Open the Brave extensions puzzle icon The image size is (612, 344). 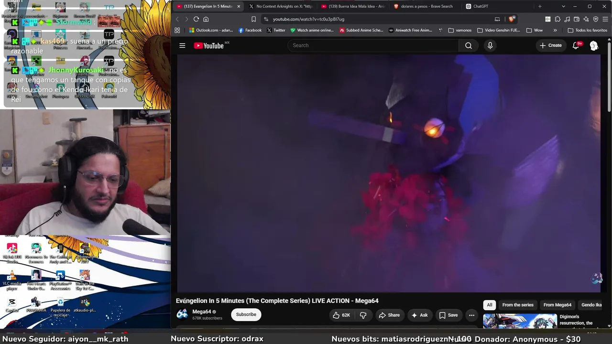point(557,19)
